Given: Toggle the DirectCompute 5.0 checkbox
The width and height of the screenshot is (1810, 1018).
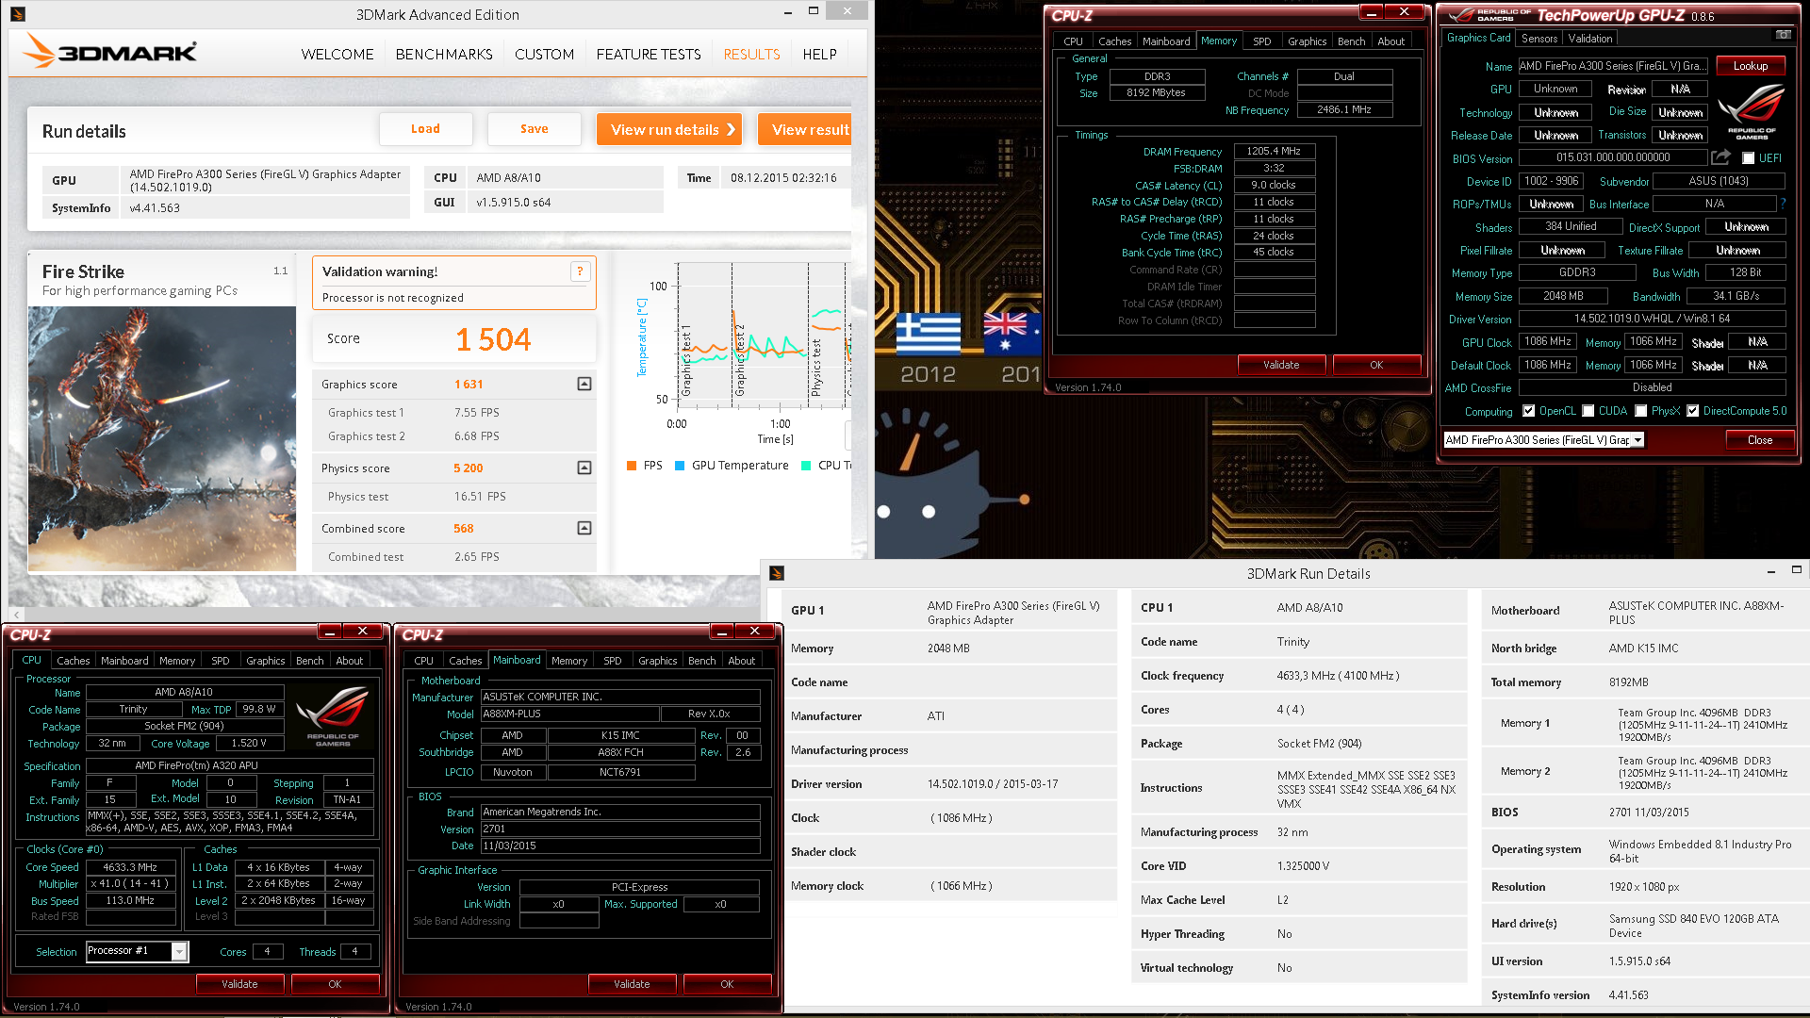Looking at the screenshot, I should 1693,411.
